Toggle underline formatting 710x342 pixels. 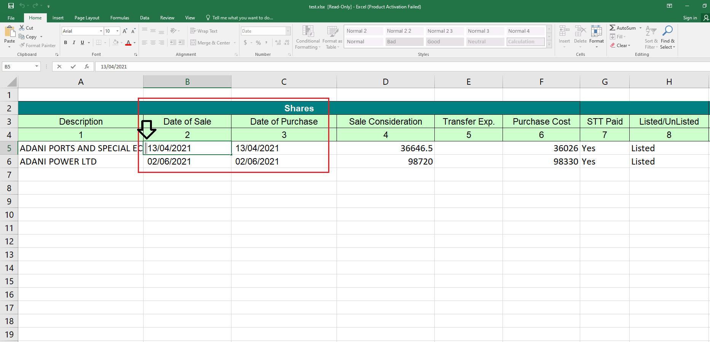coord(82,43)
